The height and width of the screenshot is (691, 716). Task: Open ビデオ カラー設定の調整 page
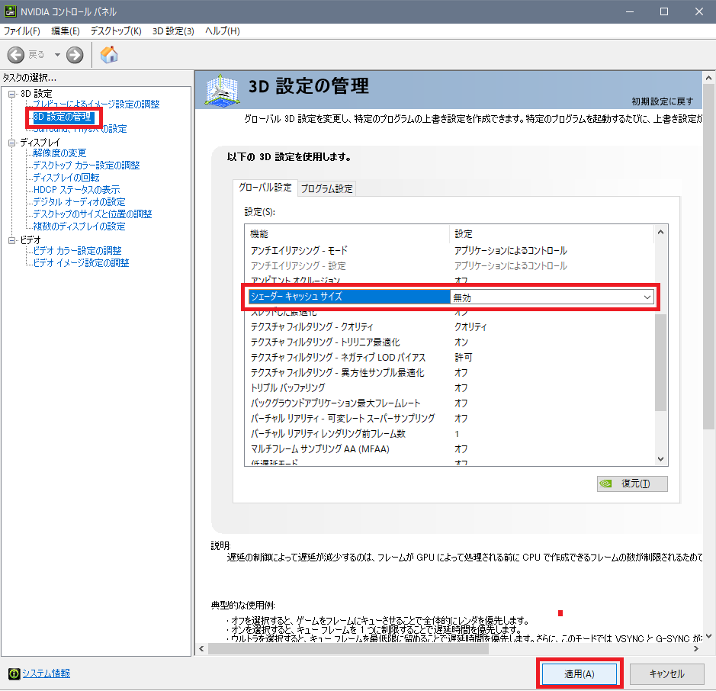click(77, 251)
